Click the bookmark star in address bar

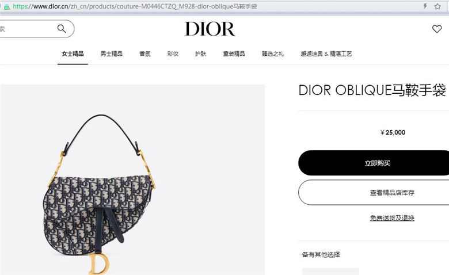[x=437, y=6]
